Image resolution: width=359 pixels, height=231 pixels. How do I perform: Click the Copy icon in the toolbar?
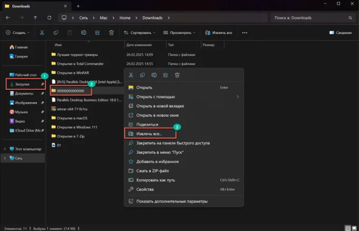coord(56,33)
